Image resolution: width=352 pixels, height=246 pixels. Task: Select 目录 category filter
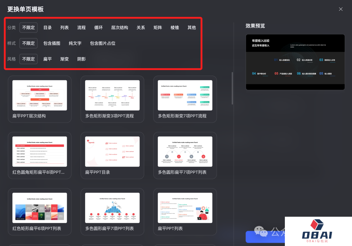tap(48, 28)
